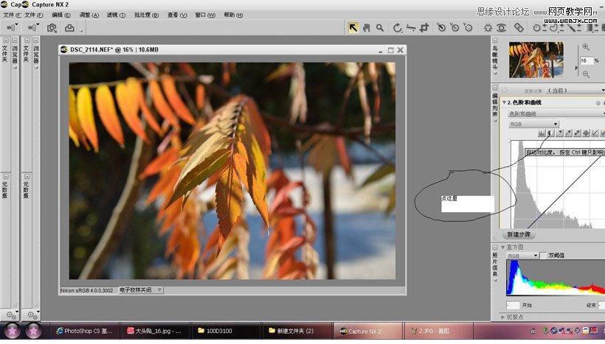Screen dimensions: 605x344
Task: Select the arrow selection tool
Action: tap(353, 28)
